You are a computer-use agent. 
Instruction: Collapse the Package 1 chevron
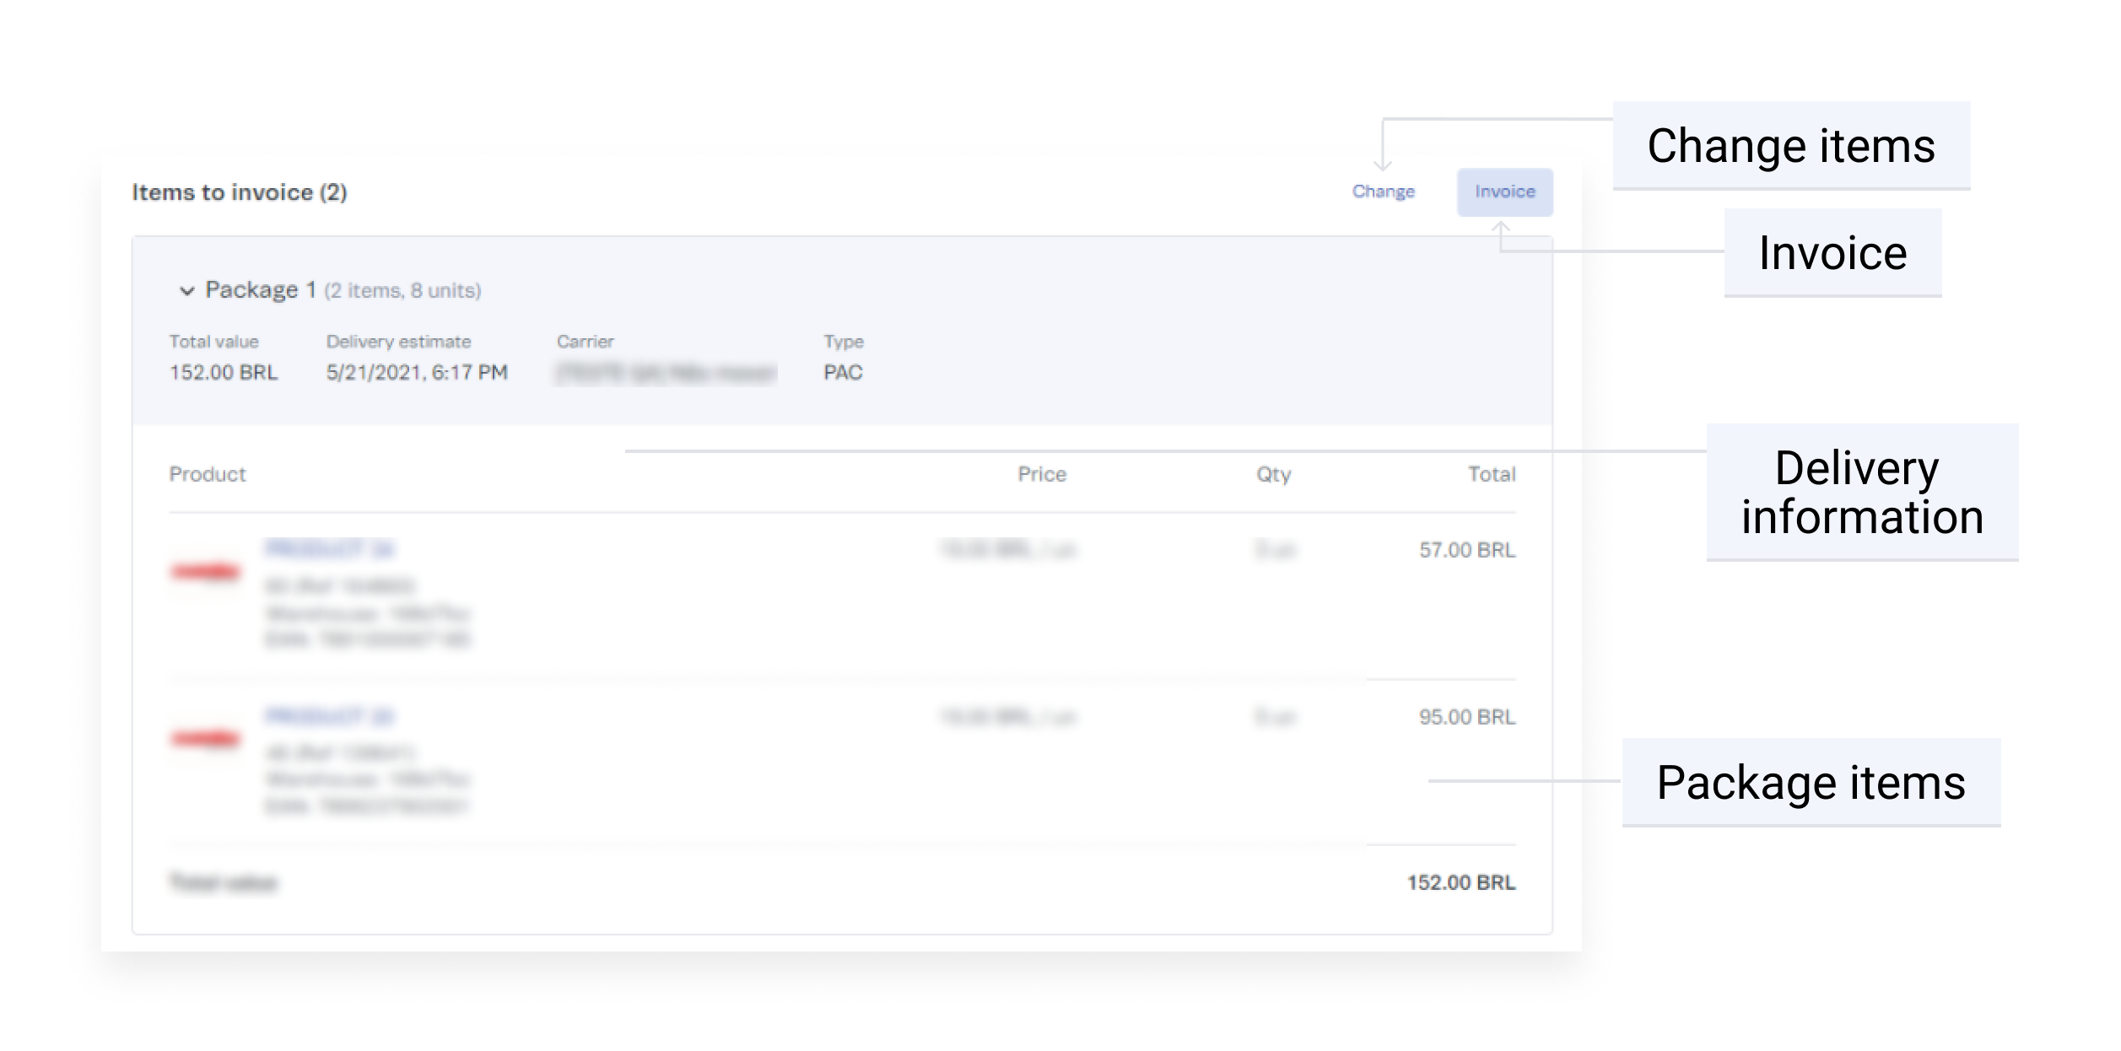pyautogui.click(x=186, y=291)
